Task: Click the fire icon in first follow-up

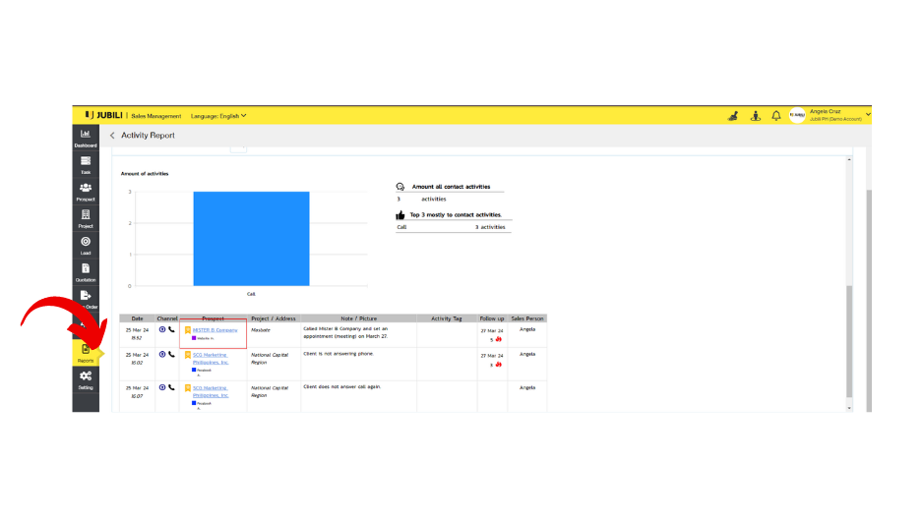Action: pyautogui.click(x=499, y=340)
